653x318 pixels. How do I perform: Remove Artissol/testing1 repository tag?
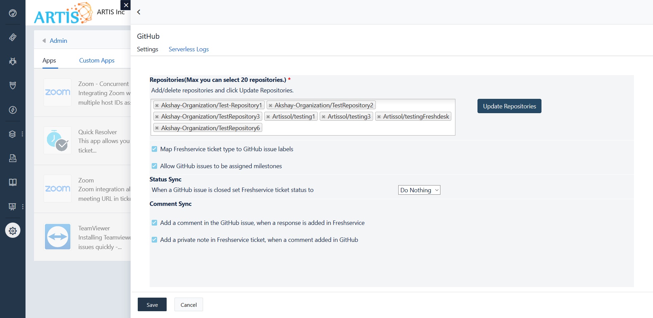(x=268, y=117)
